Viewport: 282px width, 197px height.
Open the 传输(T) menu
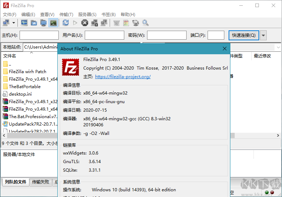tap(66, 14)
